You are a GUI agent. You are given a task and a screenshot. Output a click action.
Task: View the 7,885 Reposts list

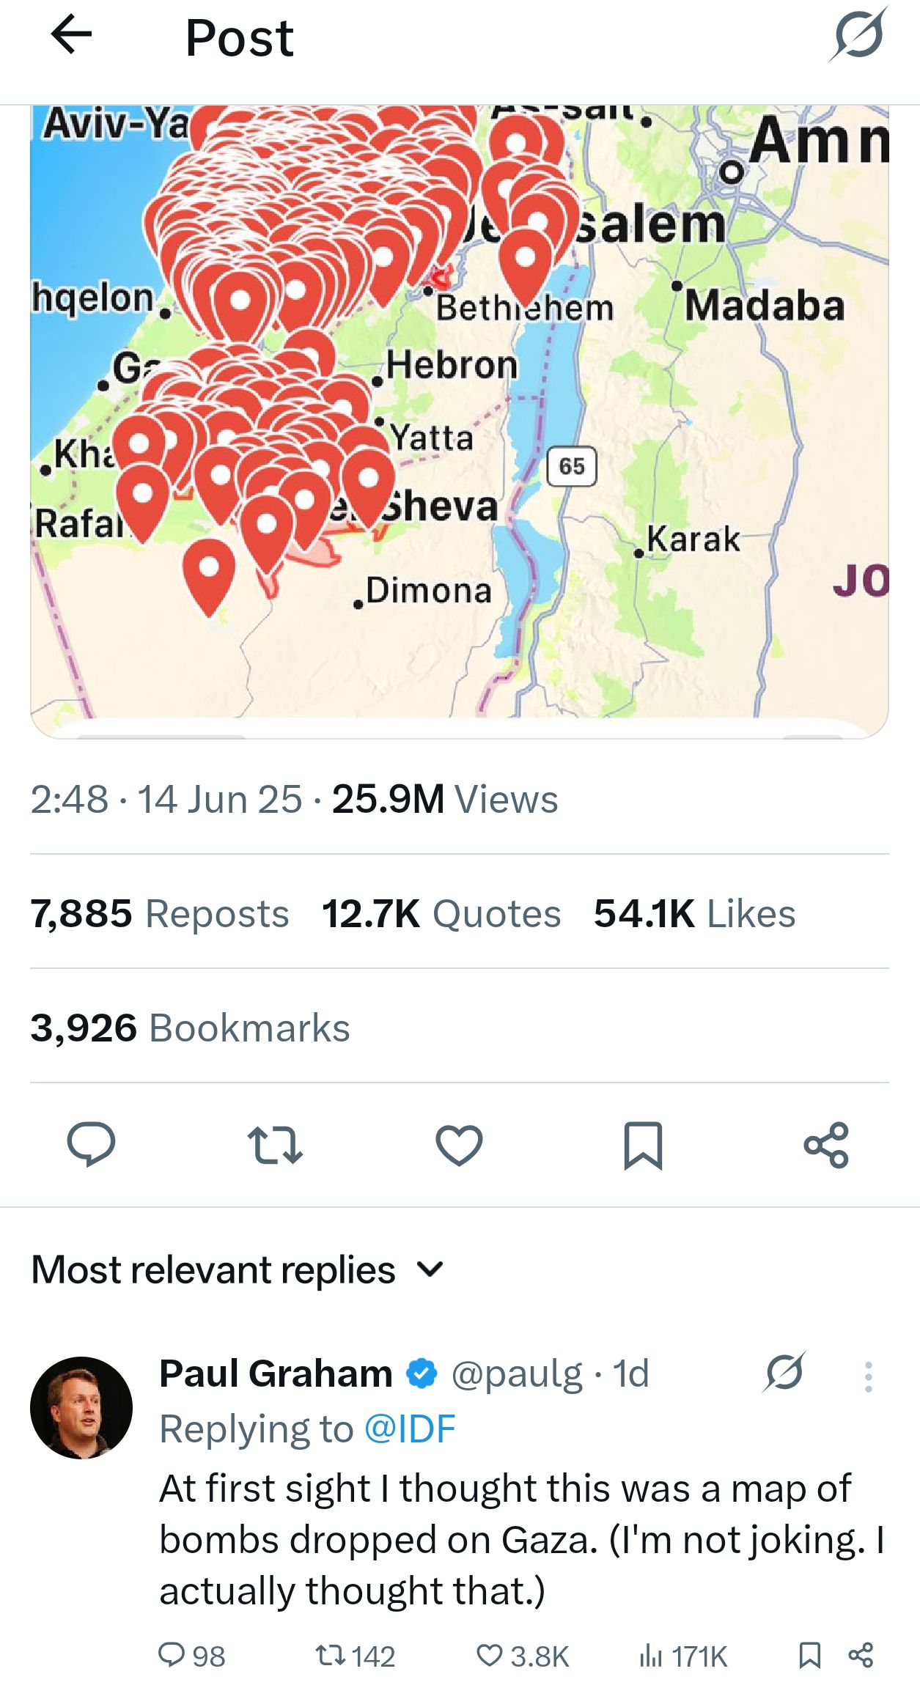pyautogui.click(x=160, y=914)
